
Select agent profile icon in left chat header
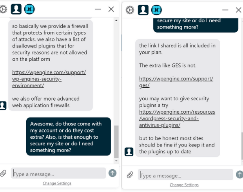click(x=16, y=9)
